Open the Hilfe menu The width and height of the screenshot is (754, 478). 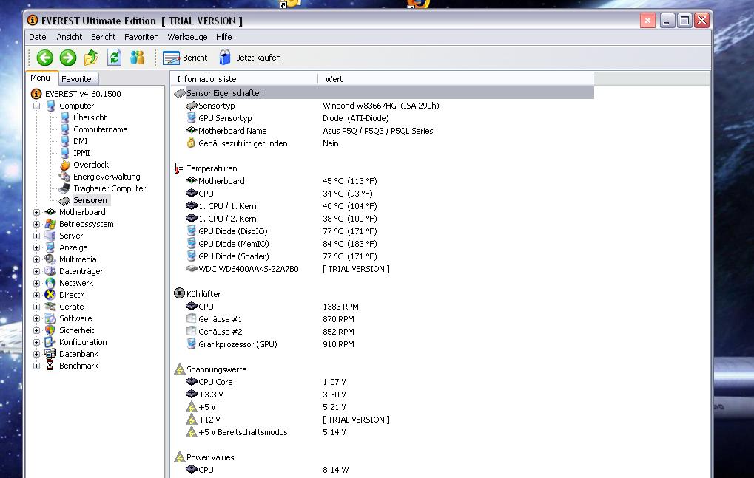pyautogui.click(x=223, y=37)
